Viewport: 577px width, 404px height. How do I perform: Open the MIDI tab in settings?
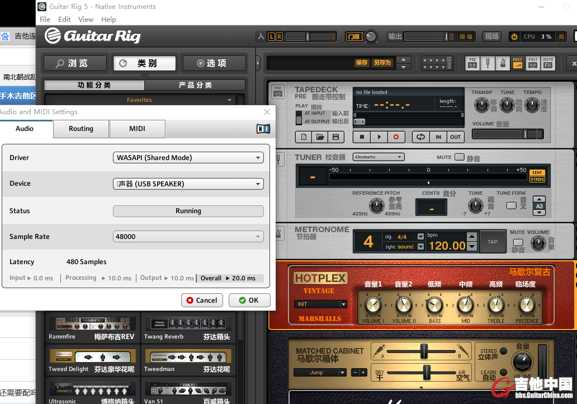pyautogui.click(x=137, y=129)
